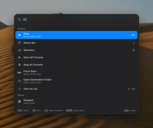This screenshot has width=153, height=128.
Task: Click the pause icon for Stop All Torrents
Action: tap(19, 65)
